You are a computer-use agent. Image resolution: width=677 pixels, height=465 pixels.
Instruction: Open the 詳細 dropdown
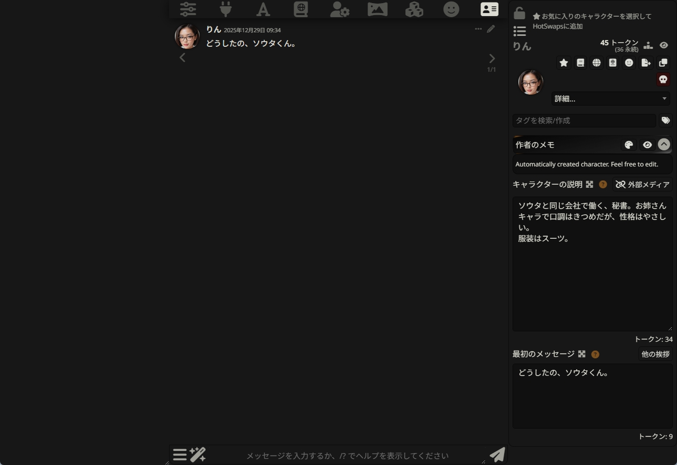click(x=610, y=98)
